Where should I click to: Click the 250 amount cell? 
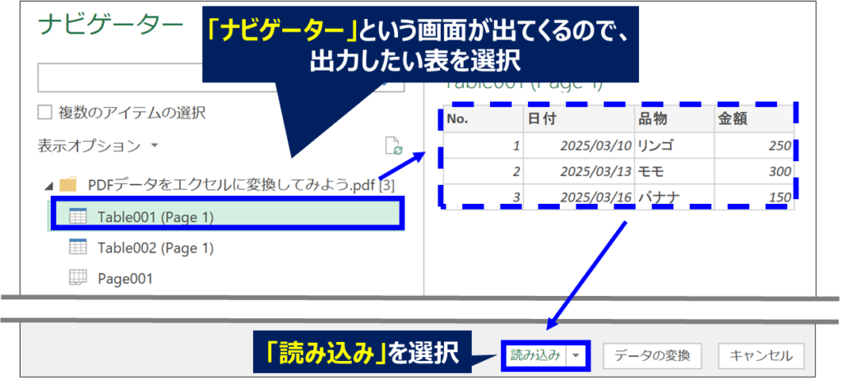pos(754,146)
